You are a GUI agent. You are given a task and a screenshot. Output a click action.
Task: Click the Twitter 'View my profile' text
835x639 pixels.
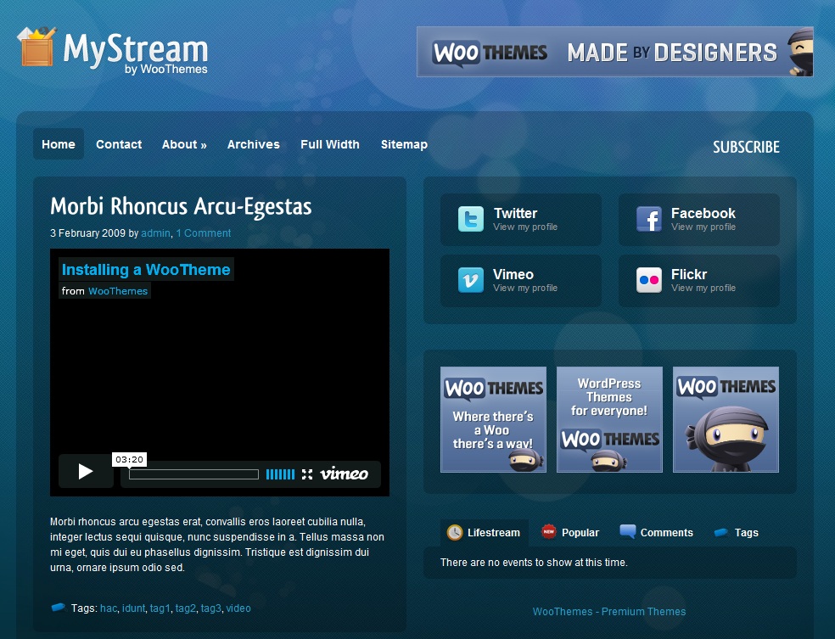(525, 227)
